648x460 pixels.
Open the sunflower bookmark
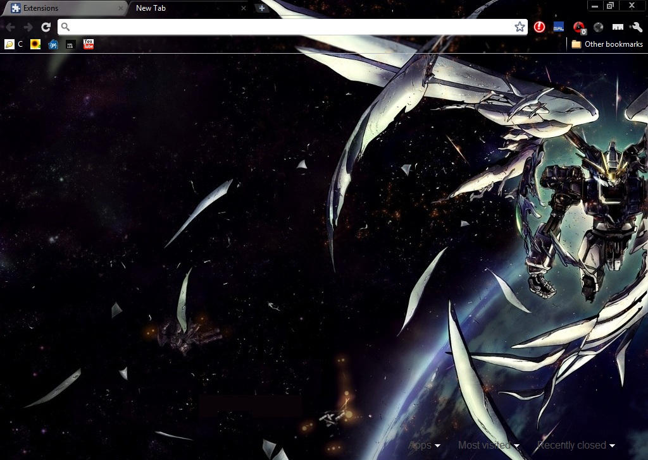[35, 44]
